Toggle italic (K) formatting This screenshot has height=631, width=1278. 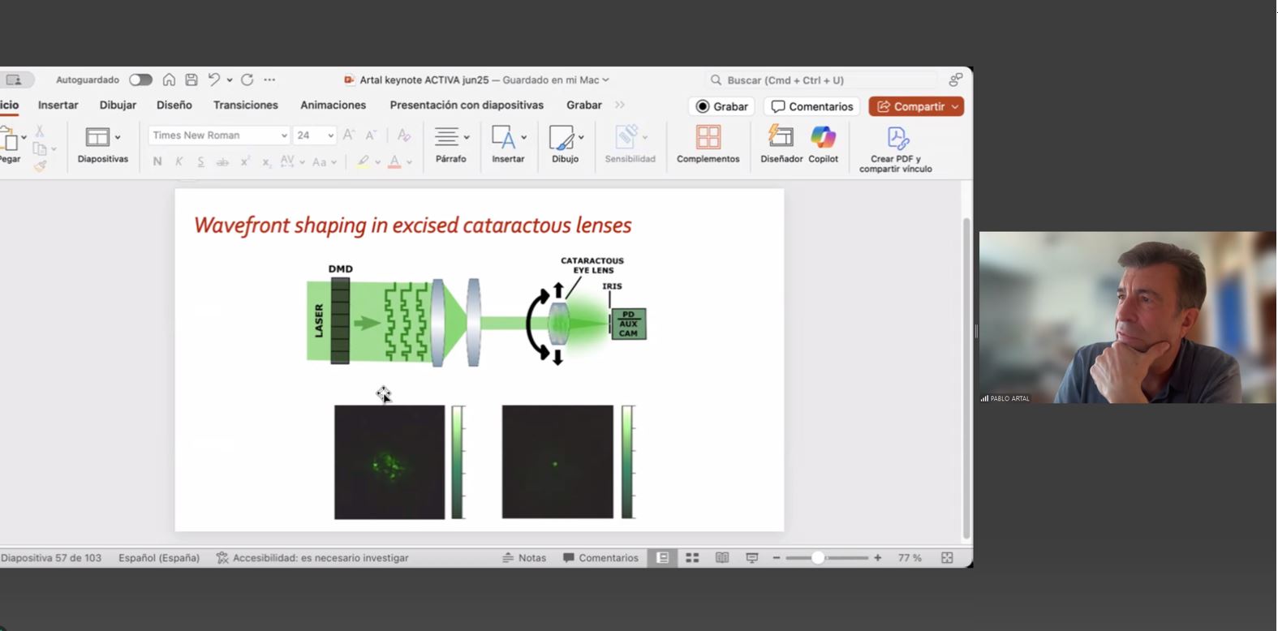[179, 161]
